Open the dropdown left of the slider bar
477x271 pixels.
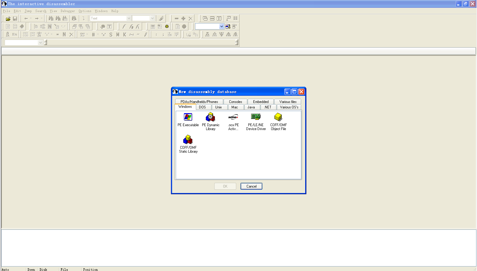pos(40,43)
